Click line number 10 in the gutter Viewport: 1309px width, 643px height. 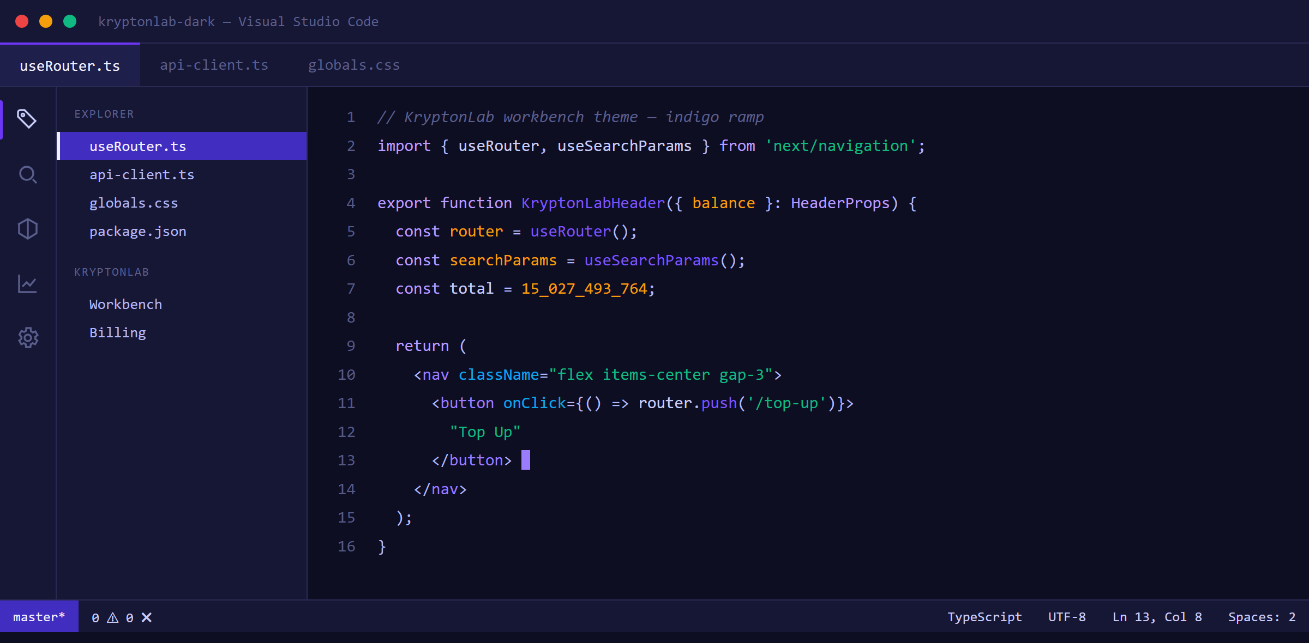coord(346,374)
